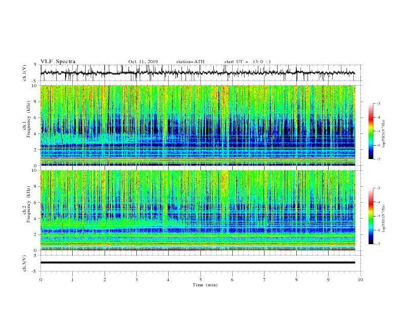Click the ch.2 spectrogram color scale bar

(371, 216)
